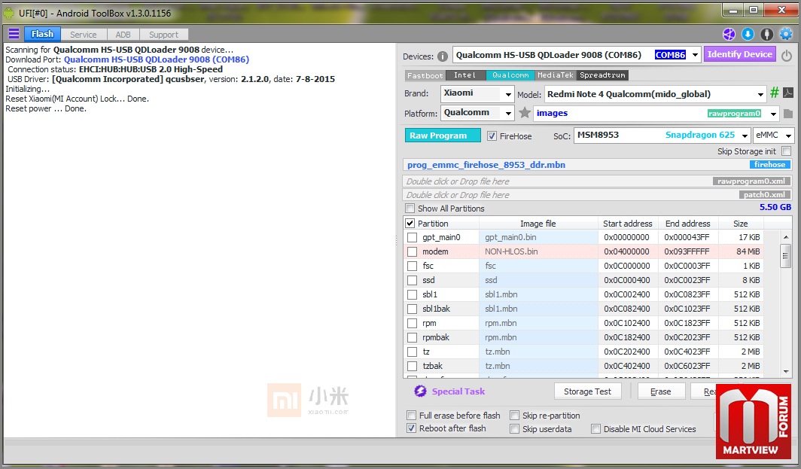This screenshot has height=469, width=801.
Task: Switch to the Flash tab
Action: 42,34
